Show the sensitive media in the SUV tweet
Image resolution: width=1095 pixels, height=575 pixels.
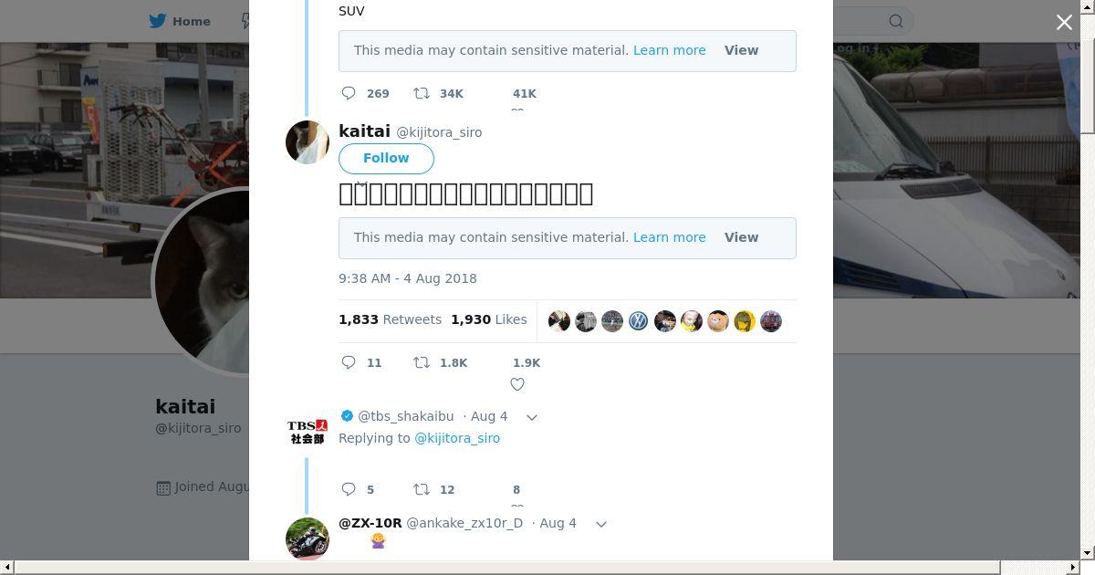tap(741, 50)
